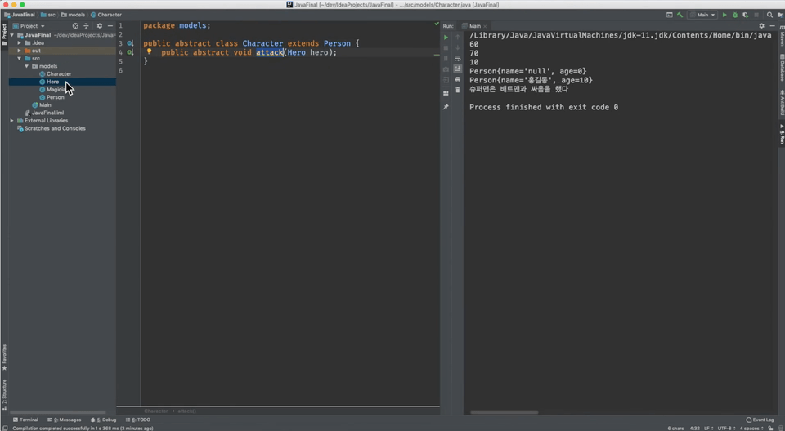The image size is (785, 431).
Task: Open Messages tool window tab
Action: click(64, 420)
